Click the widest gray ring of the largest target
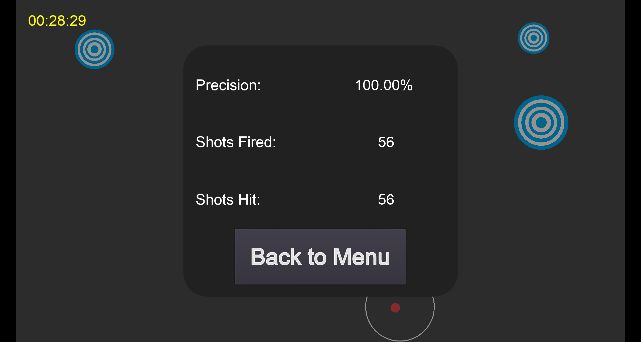This screenshot has width=641, height=342. (541, 101)
